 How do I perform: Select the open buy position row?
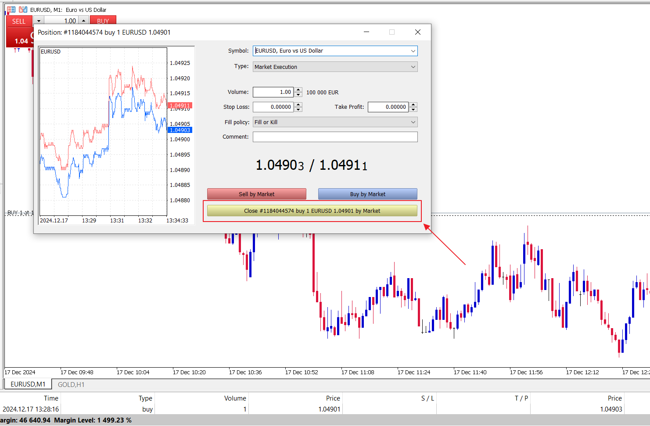[325, 409]
